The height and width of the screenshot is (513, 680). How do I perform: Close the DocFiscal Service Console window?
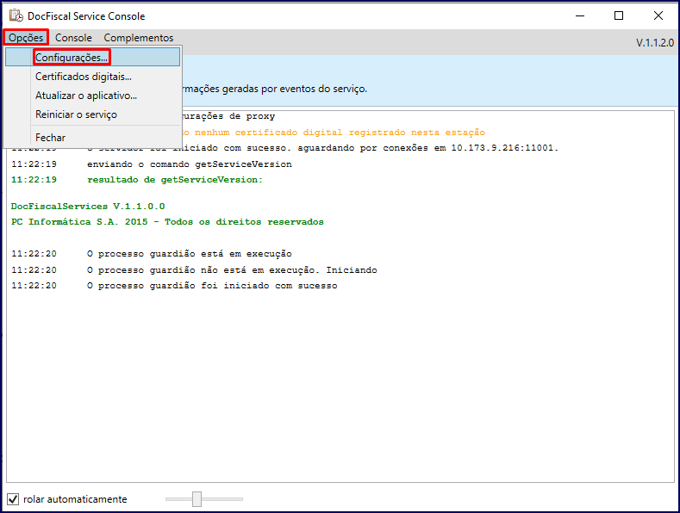(x=658, y=16)
